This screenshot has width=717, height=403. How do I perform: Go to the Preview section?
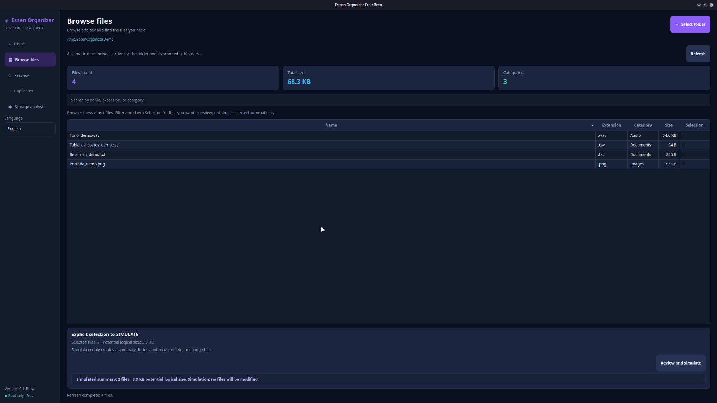pos(30,76)
